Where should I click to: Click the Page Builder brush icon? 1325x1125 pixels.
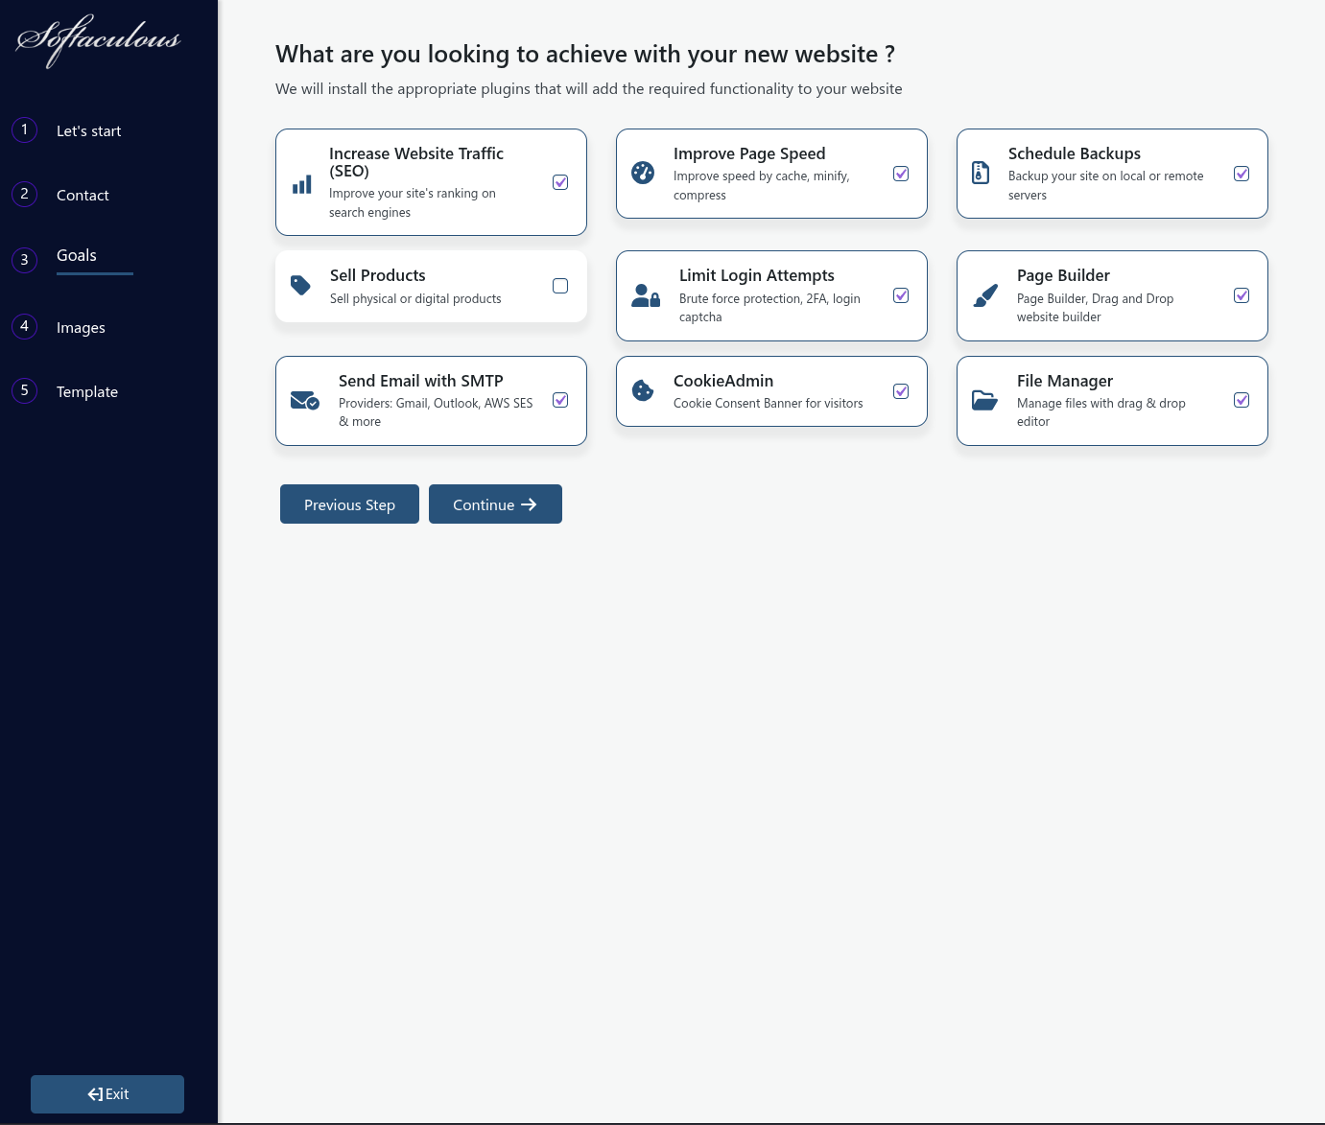(984, 295)
